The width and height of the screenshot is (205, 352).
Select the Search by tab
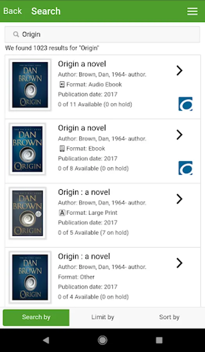tap(36, 318)
